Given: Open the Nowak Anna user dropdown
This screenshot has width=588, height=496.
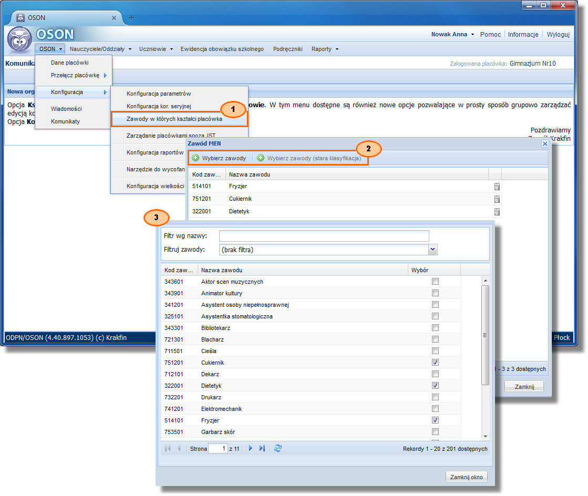Looking at the screenshot, I should coord(452,35).
